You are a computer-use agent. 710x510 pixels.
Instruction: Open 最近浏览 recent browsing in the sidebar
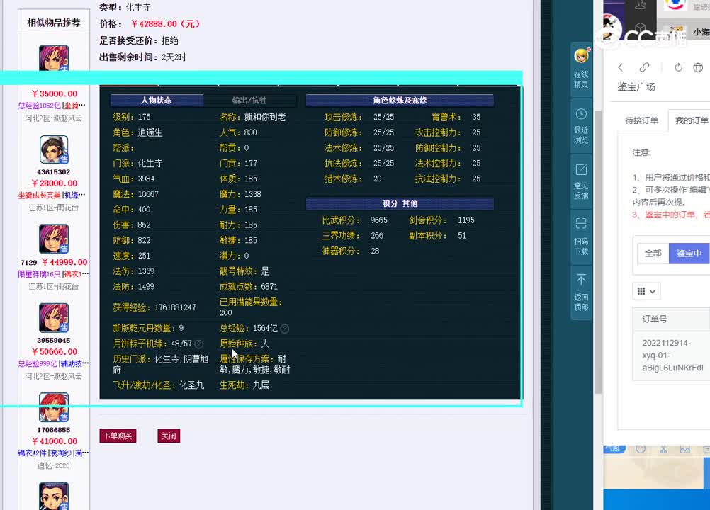582,126
